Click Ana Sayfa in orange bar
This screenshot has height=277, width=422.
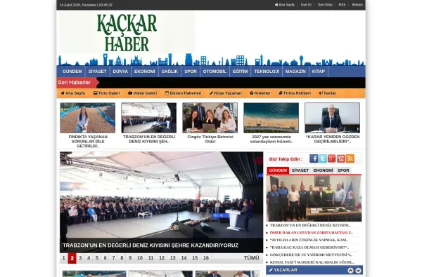[73, 93]
